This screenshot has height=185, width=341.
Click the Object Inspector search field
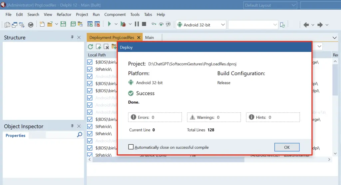point(61,135)
